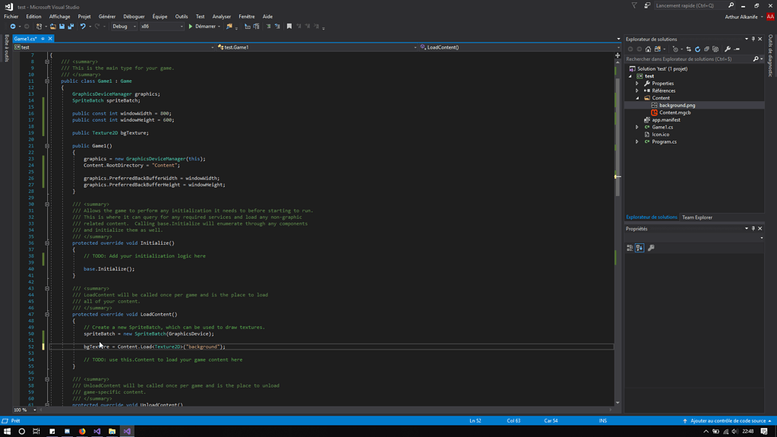This screenshot has height=437, width=777.
Task: Open the x86 platform dropdown
Action: tap(162, 27)
